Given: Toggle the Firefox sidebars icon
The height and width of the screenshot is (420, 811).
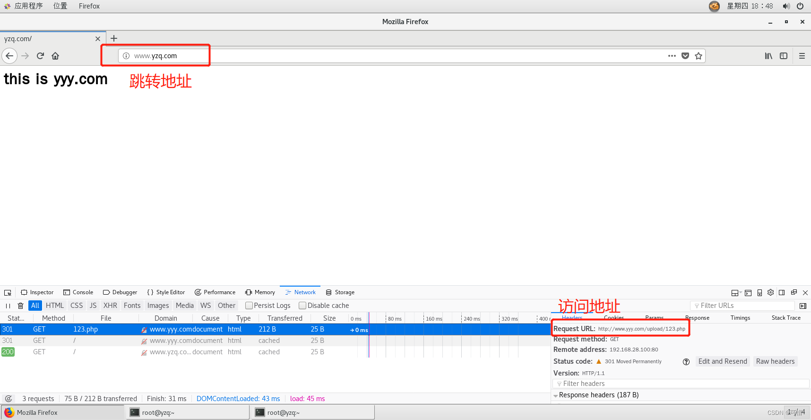Looking at the screenshot, I should click(x=784, y=56).
